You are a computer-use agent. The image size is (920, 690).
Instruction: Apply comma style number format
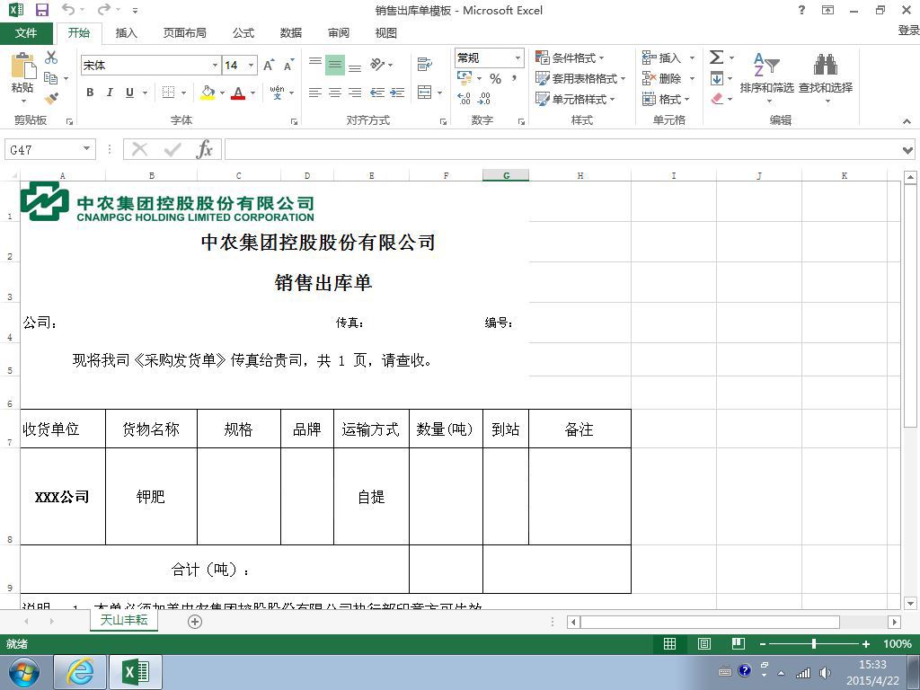coord(514,79)
